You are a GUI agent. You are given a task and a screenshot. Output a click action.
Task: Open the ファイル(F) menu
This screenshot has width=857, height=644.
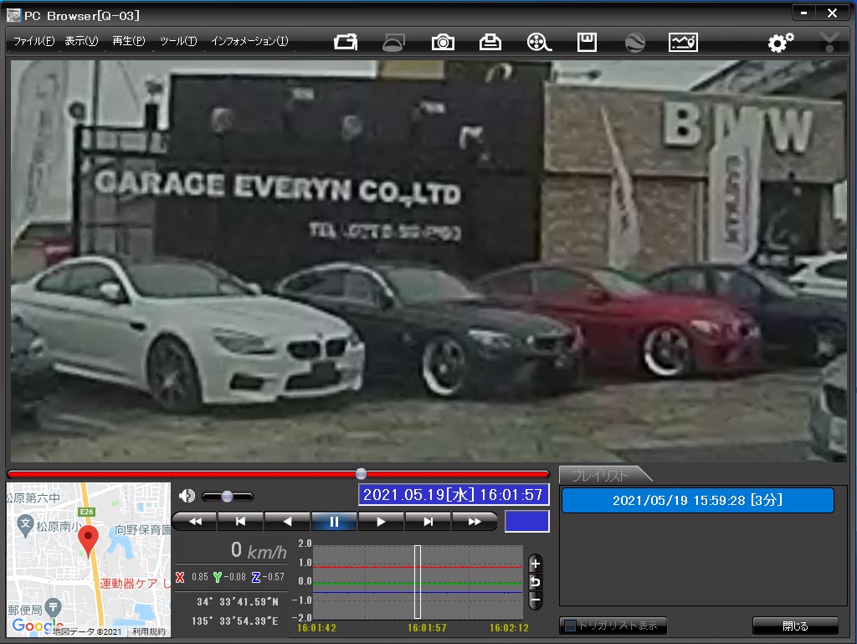coord(33,41)
